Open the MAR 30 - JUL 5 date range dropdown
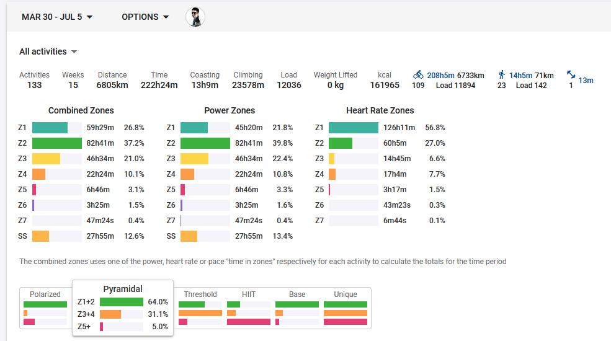Viewport: 611px width, 341px height. (x=57, y=17)
